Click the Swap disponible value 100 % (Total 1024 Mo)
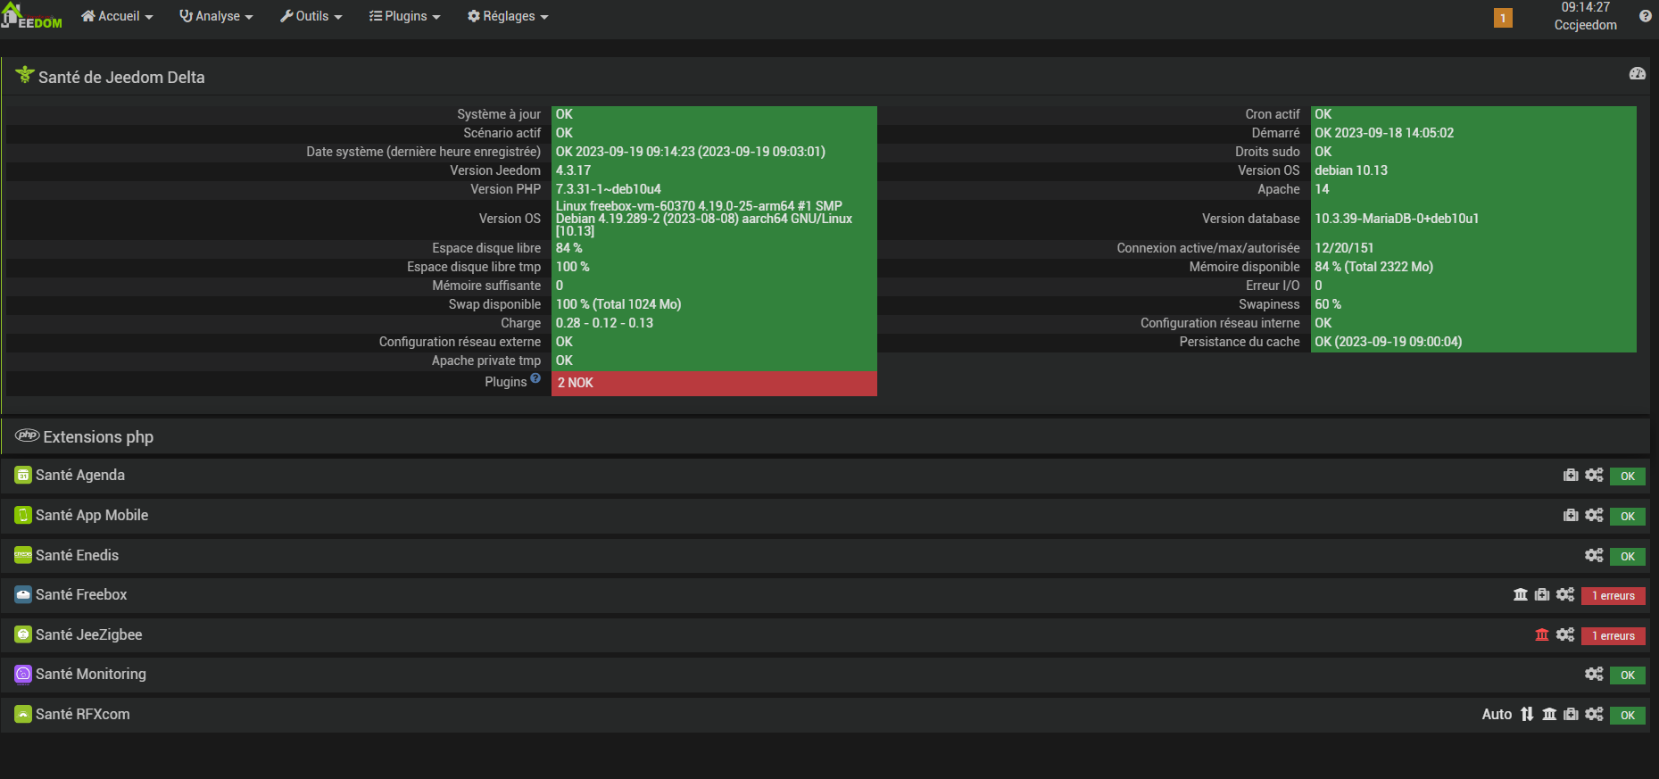This screenshot has height=779, width=1659. pos(618,304)
